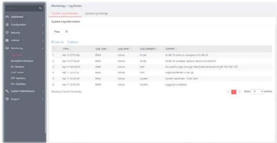Click the Dashboard gauge icon

coord(8,17)
